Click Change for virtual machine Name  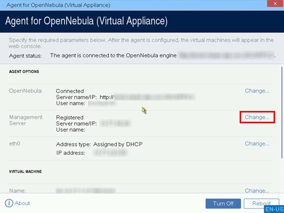point(257,190)
